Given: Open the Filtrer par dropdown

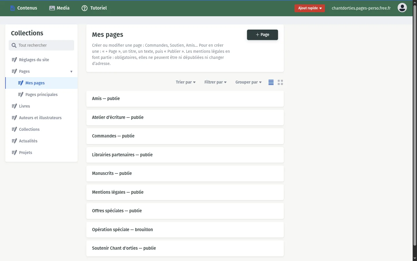Looking at the screenshot, I should click(215, 82).
